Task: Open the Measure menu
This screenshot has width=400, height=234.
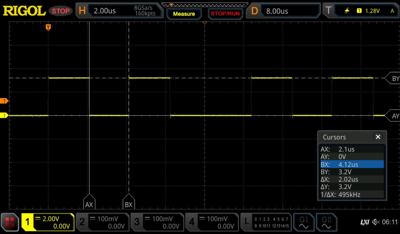Action: 184,14
